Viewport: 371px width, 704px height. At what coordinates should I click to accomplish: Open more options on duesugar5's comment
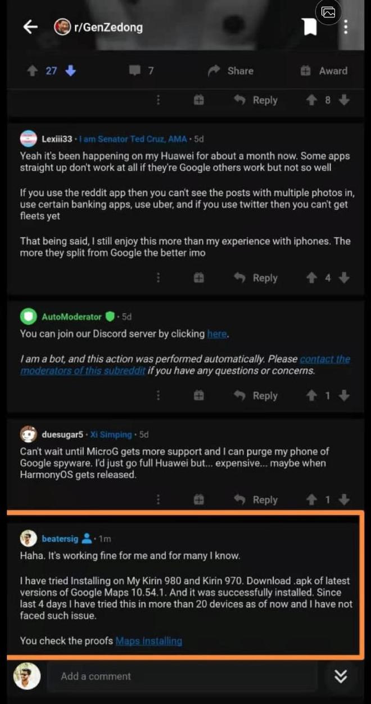point(159,500)
